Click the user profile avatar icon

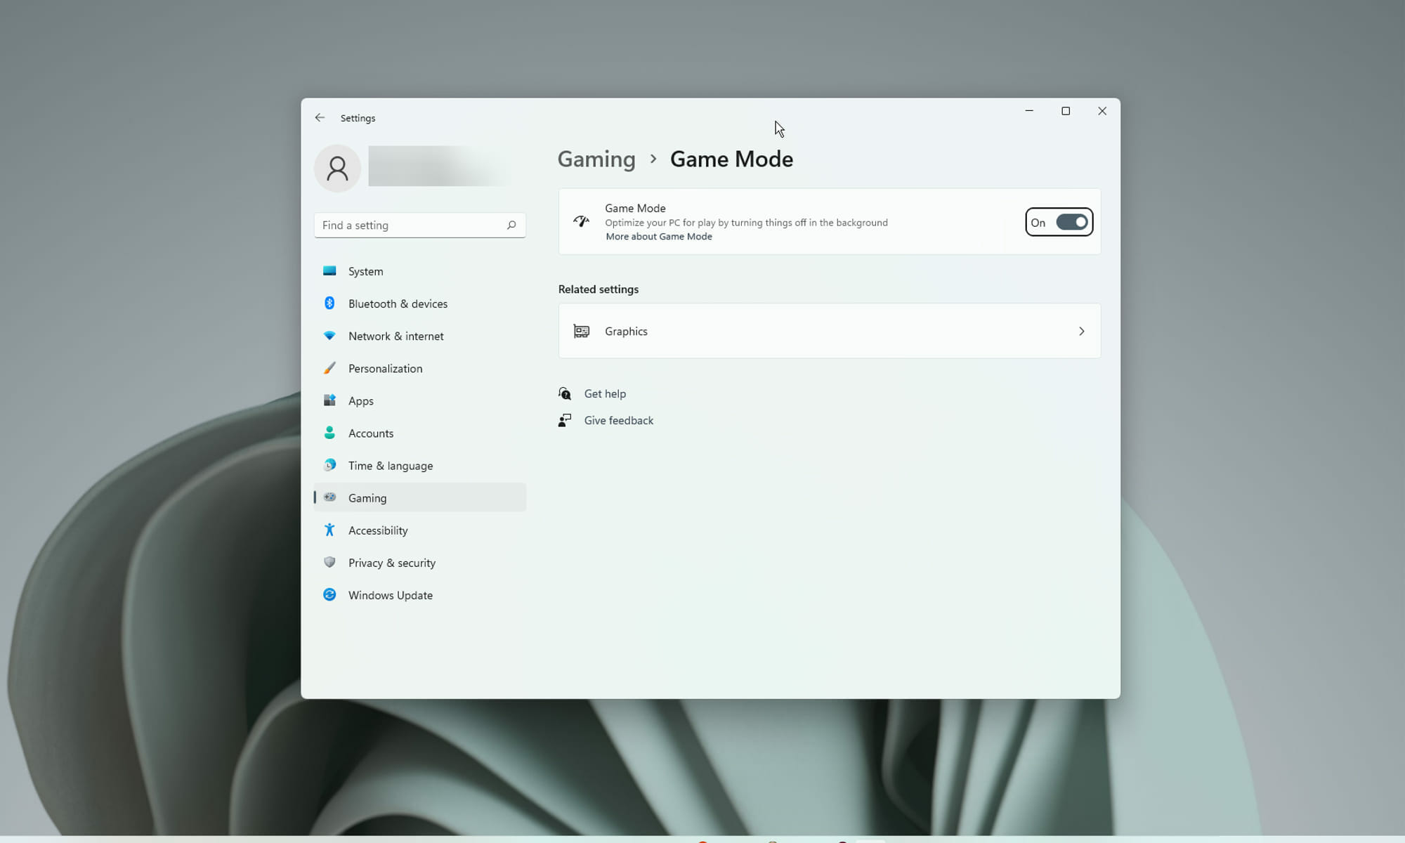(337, 169)
